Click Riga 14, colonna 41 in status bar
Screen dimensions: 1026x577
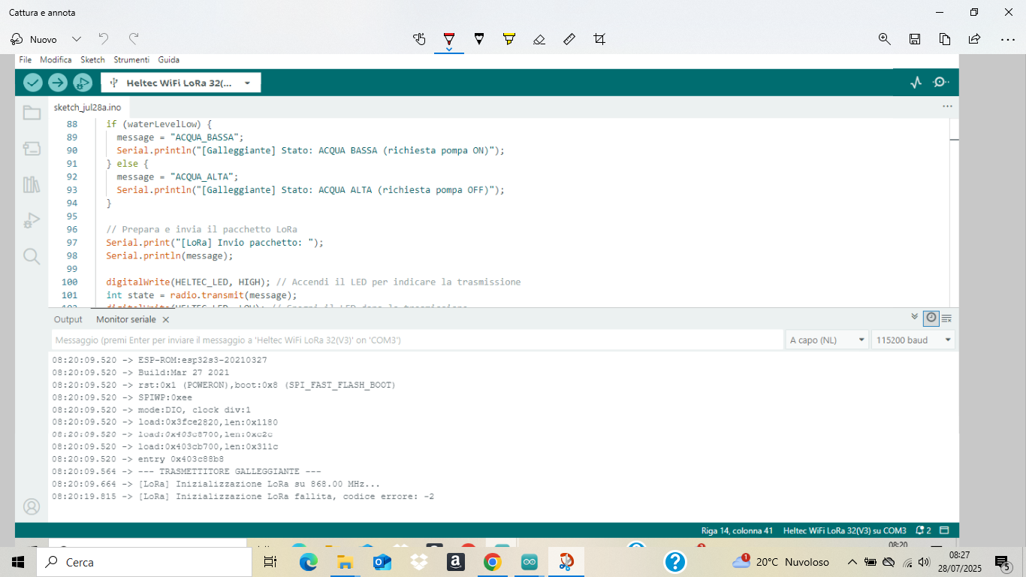(737, 530)
